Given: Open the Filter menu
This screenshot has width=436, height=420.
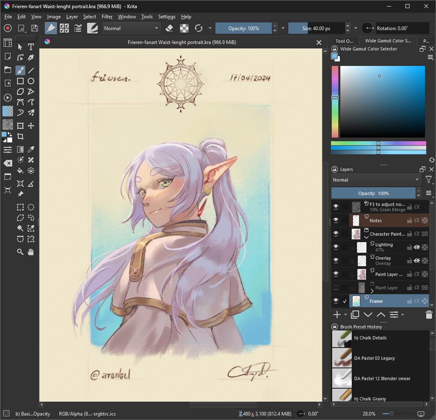Looking at the screenshot, I should (x=107, y=17).
